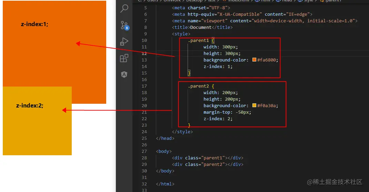The width and height of the screenshot is (369, 192).
Task: Place cursor on the .parent1 selector
Action: [198, 40]
